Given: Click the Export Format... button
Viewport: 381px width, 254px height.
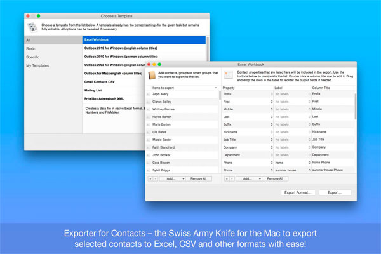Looking at the screenshot, I should (297, 192).
